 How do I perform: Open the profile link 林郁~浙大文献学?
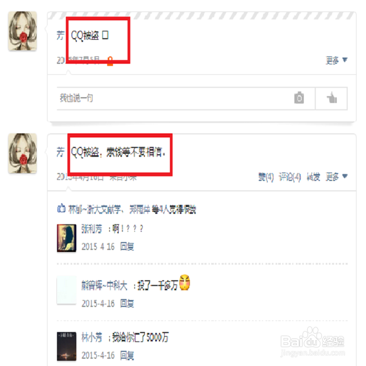(x=95, y=209)
